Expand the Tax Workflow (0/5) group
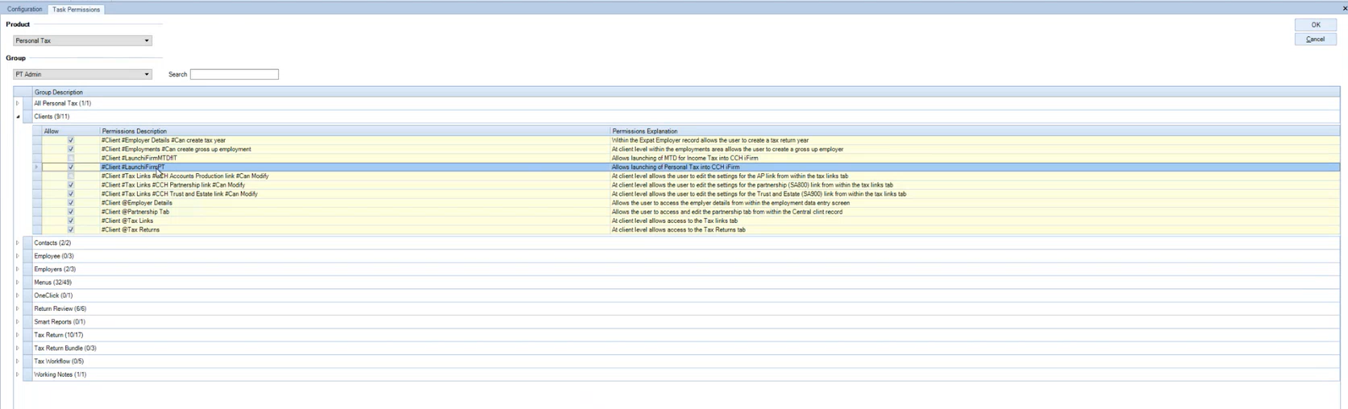Screen dimensions: 1348x409 18,361
